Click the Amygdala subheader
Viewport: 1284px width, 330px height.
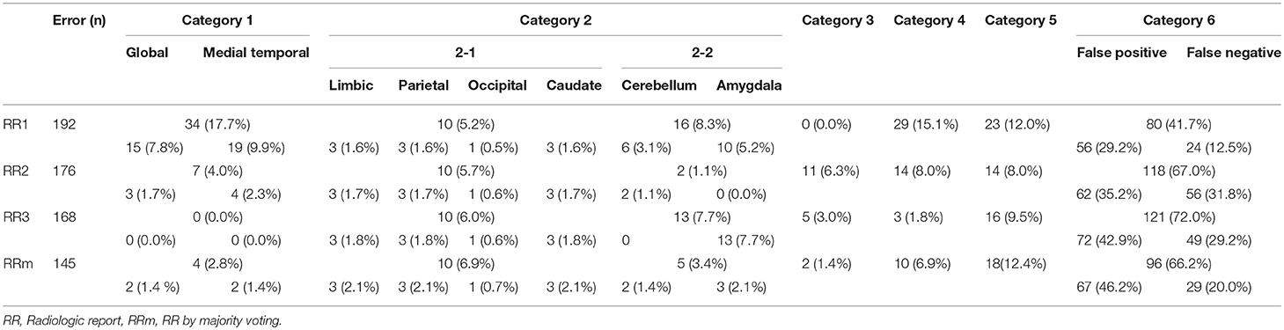point(748,86)
